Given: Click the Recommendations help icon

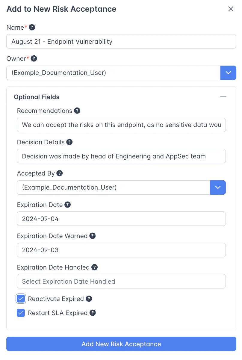Looking at the screenshot, I should point(77,111).
